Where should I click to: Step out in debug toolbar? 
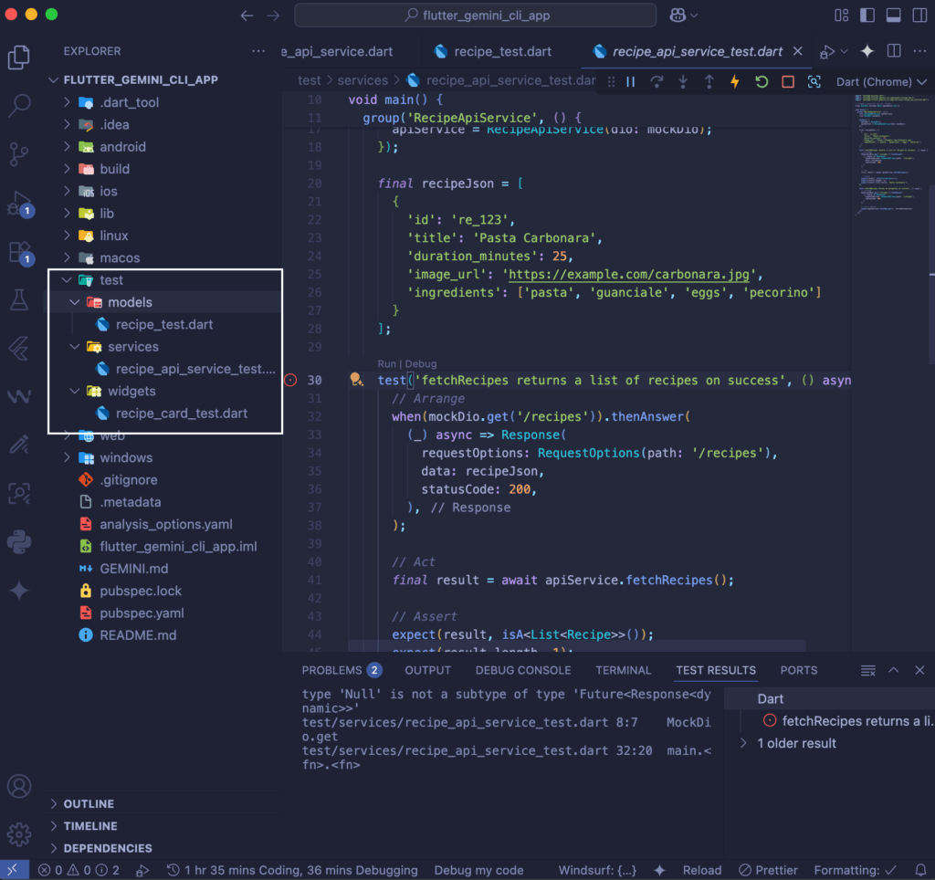point(709,81)
